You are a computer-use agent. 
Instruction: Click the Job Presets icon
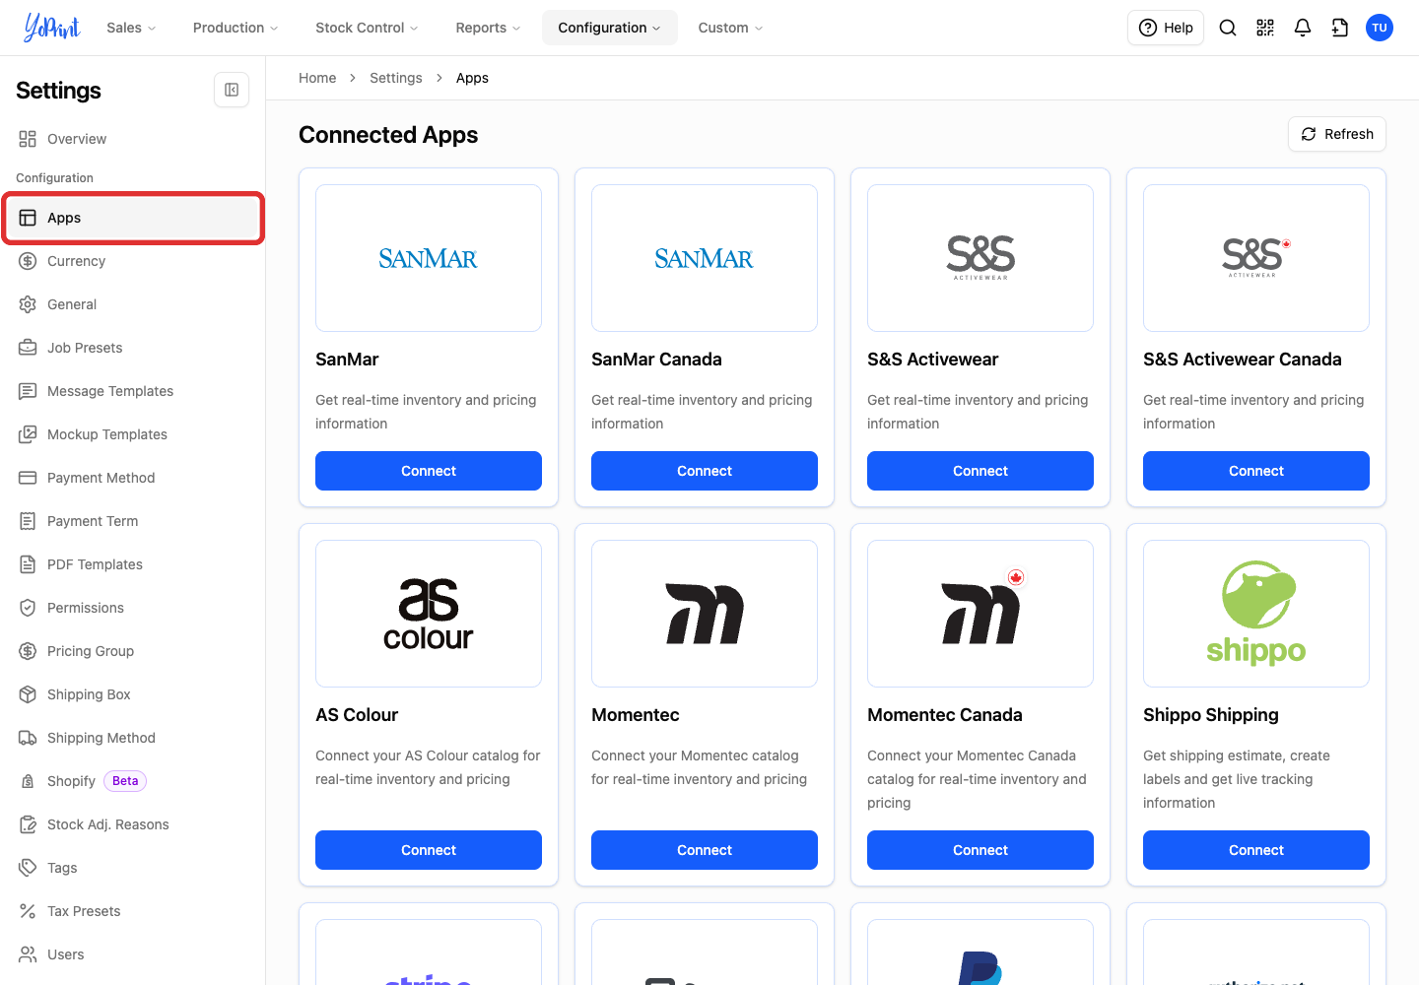(28, 348)
